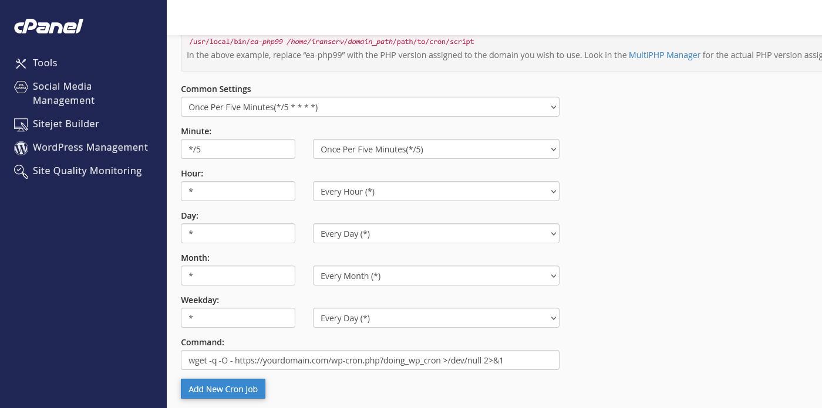Open WordPress Management in the sidebar
Viewport: 822px width, 408px height.
pos(90,148)
